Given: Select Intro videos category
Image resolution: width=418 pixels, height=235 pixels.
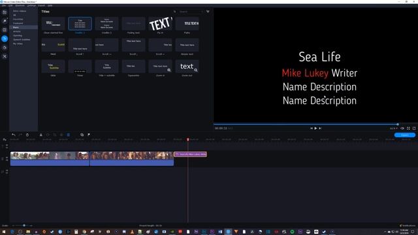Looking at the screenshot, I should [x=20, y=11].
